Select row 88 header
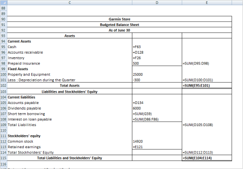Image resolution: width=243 pixels, height=169 pixels. point(3,8)
